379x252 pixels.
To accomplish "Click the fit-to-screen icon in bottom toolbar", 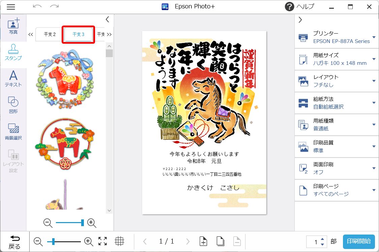I will click(103, 241).
